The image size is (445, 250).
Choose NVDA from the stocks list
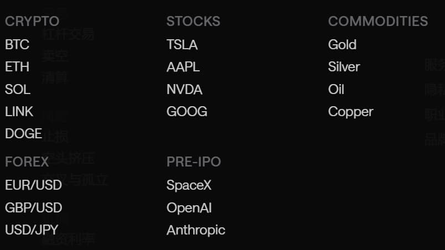pyautogui.click(x=184, y=89)
